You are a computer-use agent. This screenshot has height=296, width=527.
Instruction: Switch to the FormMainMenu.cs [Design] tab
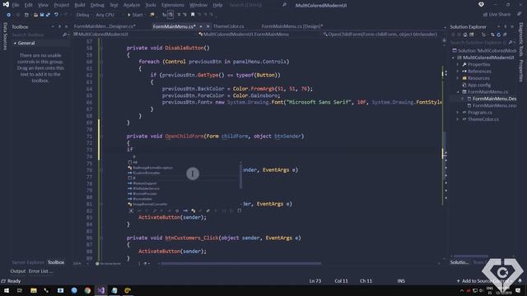[x=291, y=26]
